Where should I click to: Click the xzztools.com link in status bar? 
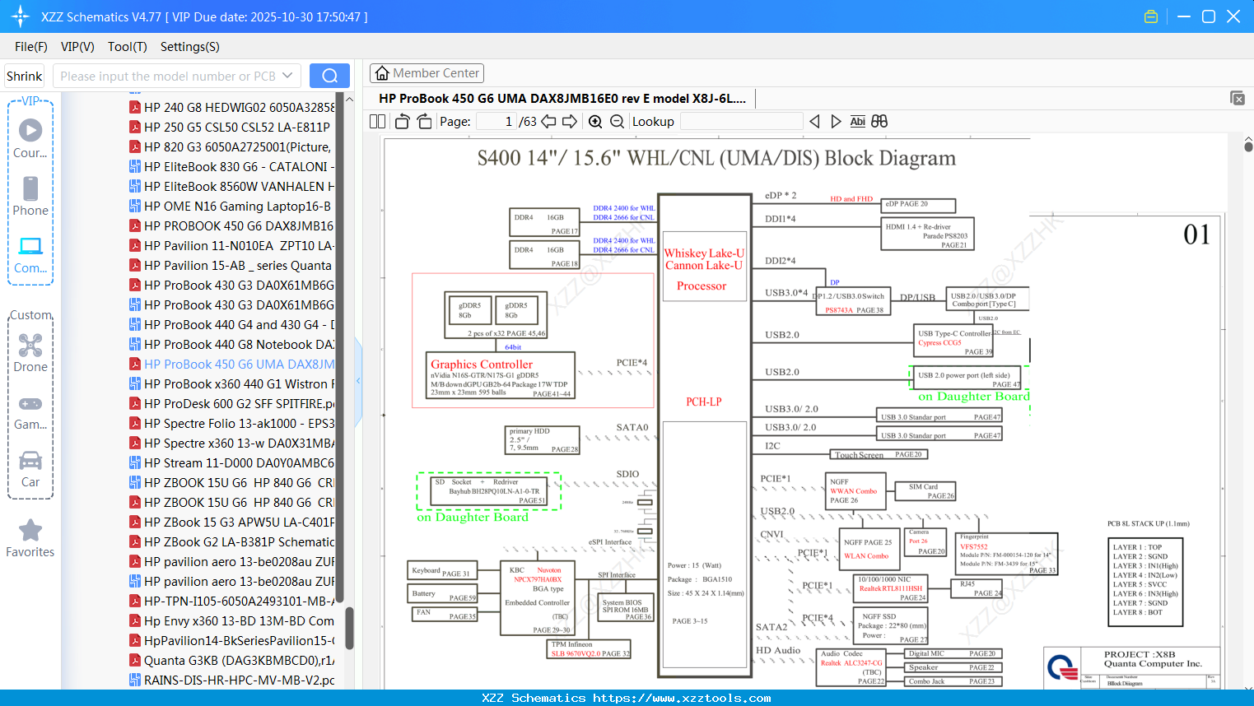682,698
